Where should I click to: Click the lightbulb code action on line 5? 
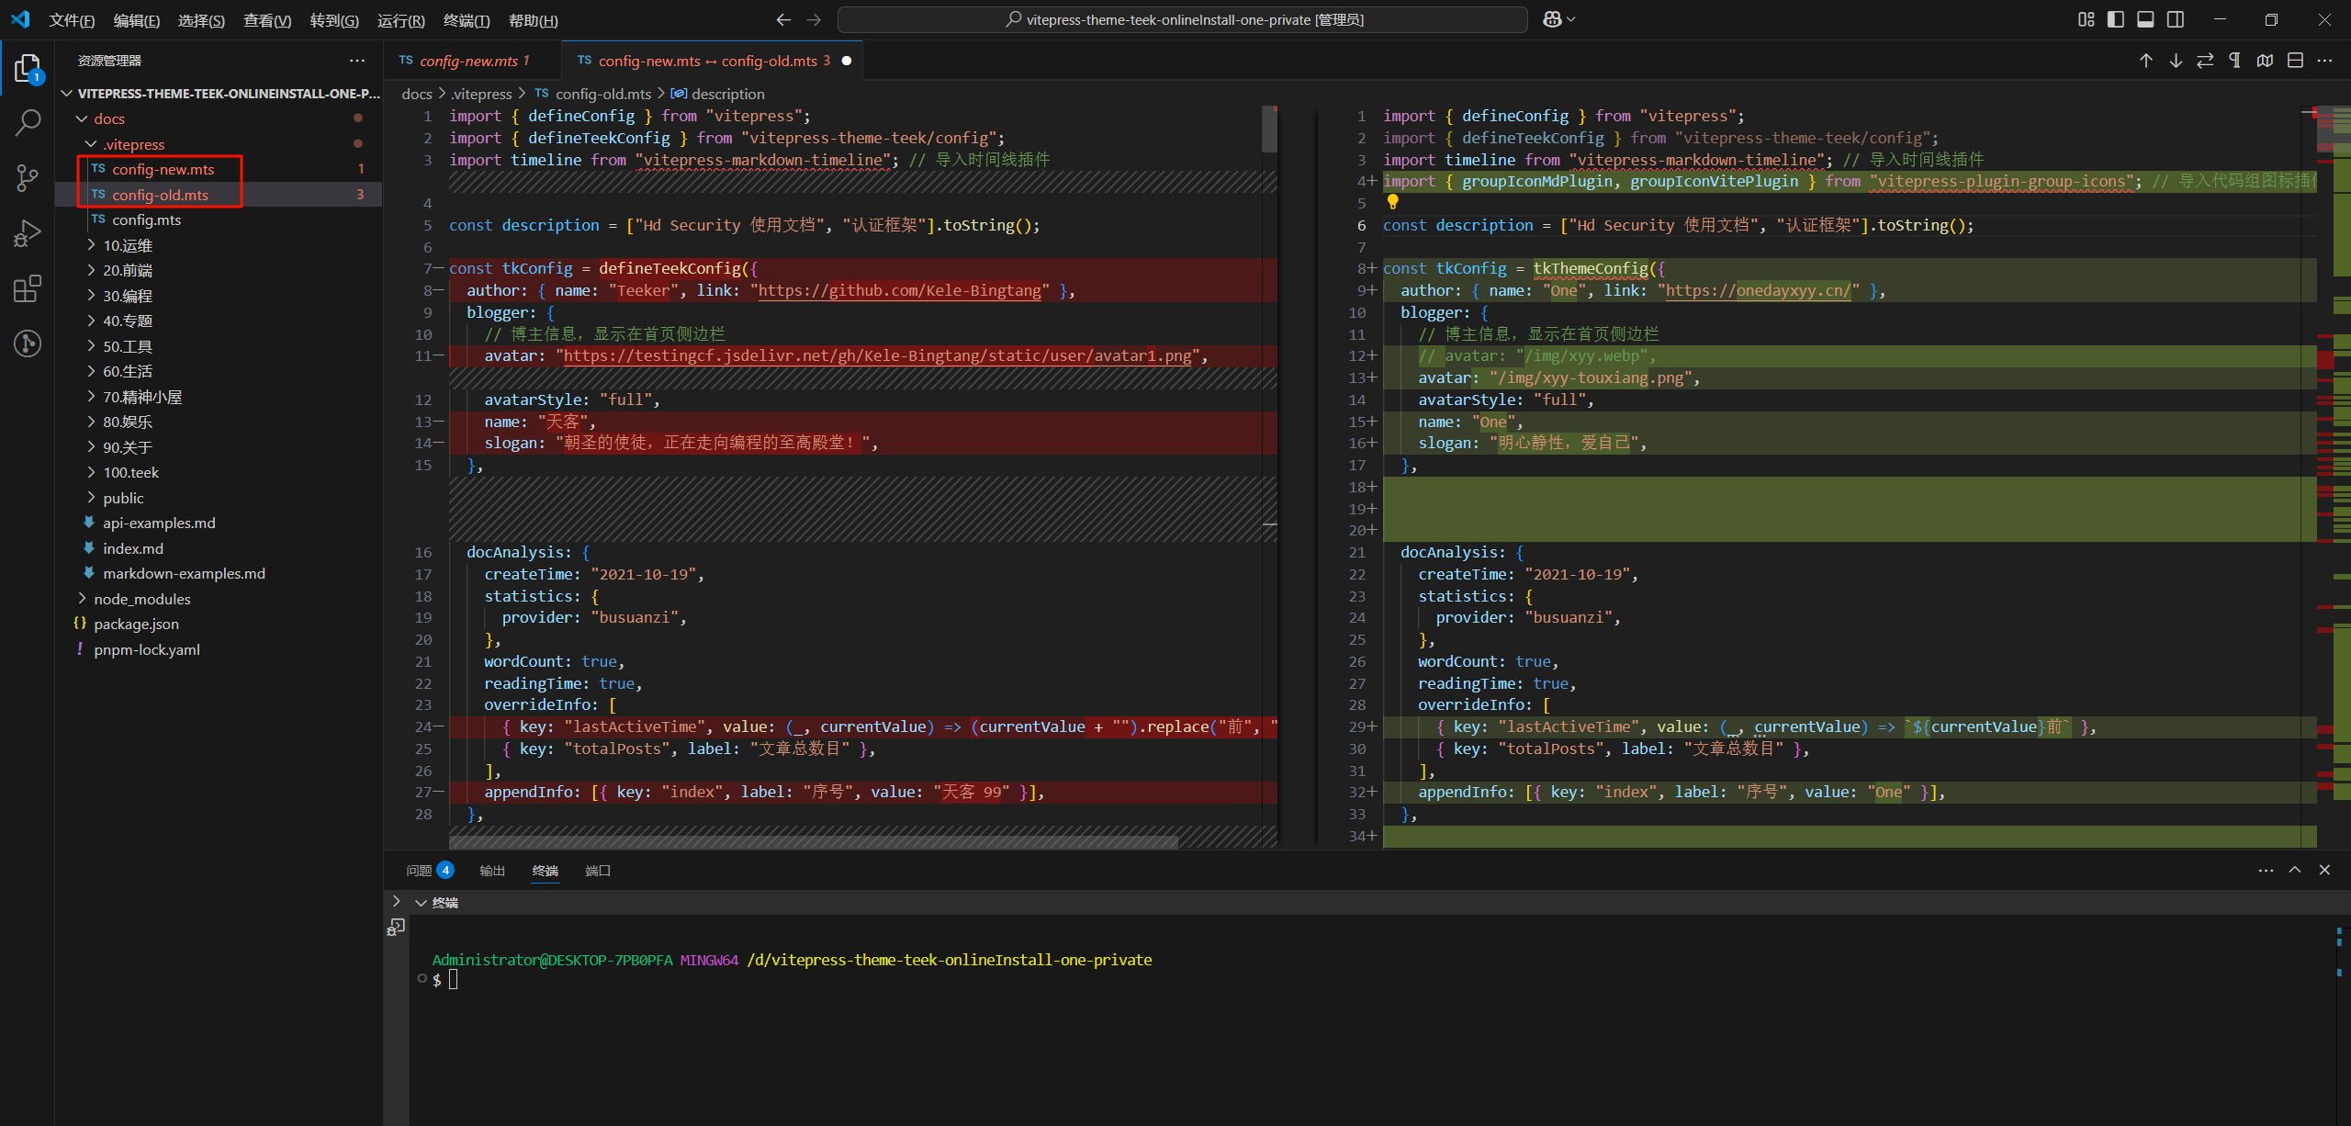pos(1392,202)
